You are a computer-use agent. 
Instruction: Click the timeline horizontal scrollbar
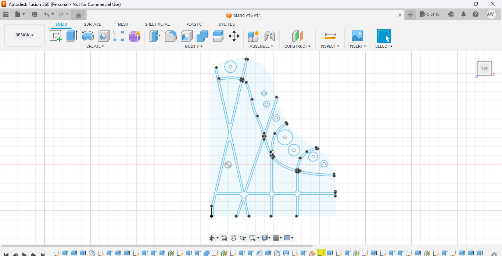157,246
